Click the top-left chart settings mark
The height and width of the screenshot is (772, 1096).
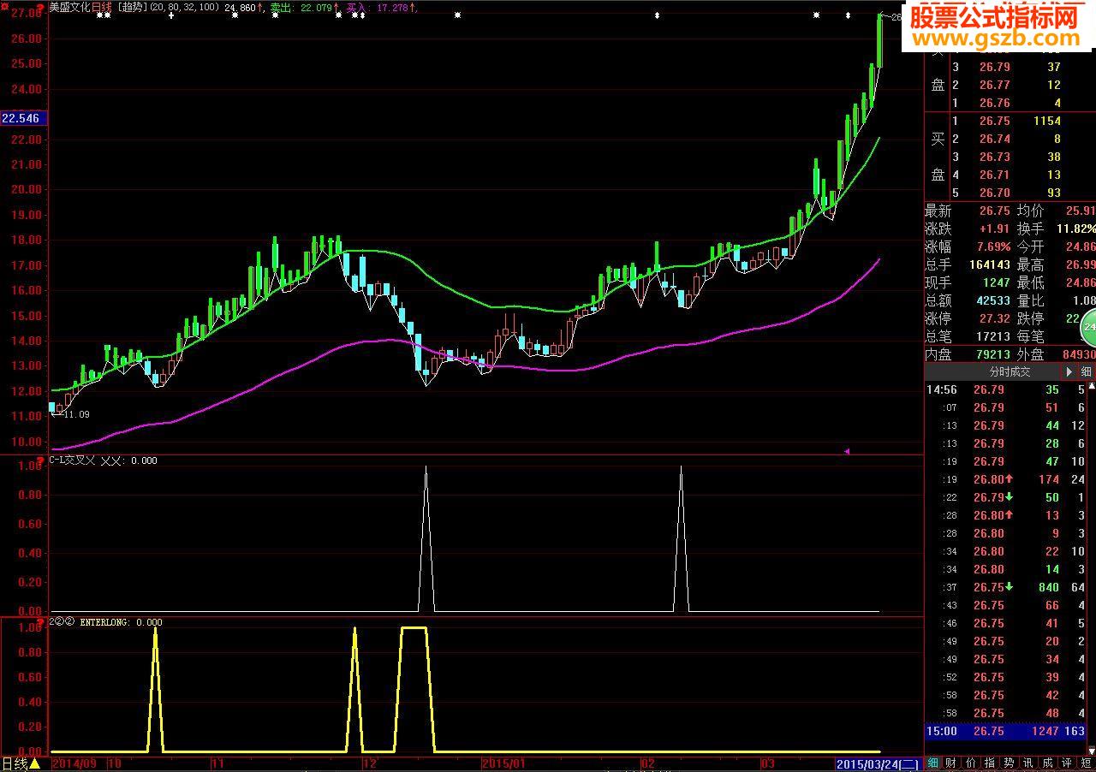5,6
